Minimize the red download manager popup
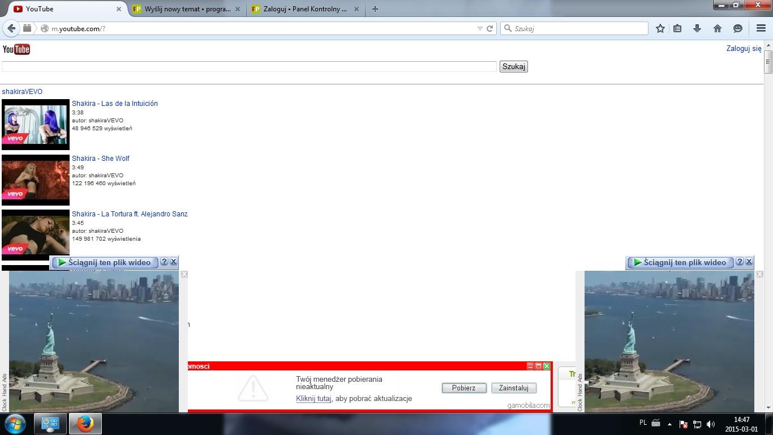This screenshot has width=773, height=435. click(530, 366)
